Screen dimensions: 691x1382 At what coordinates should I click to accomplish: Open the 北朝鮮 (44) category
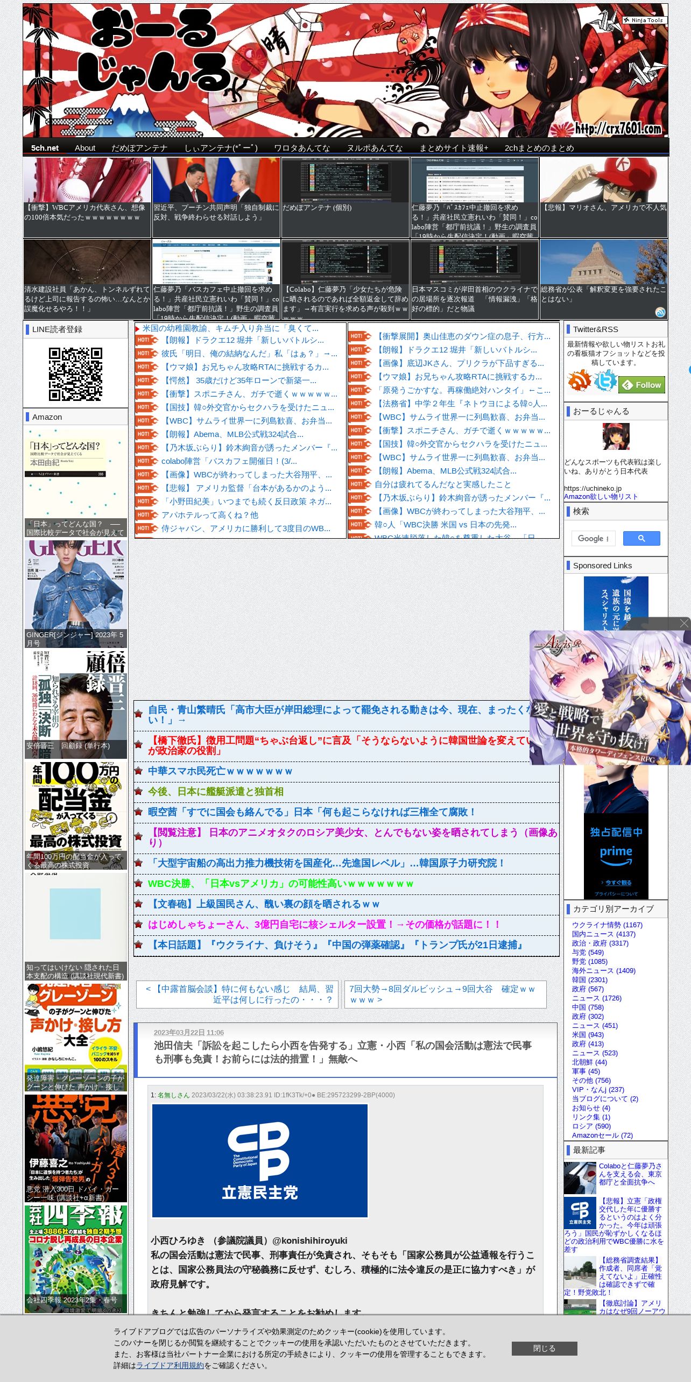click(589, 1062)
